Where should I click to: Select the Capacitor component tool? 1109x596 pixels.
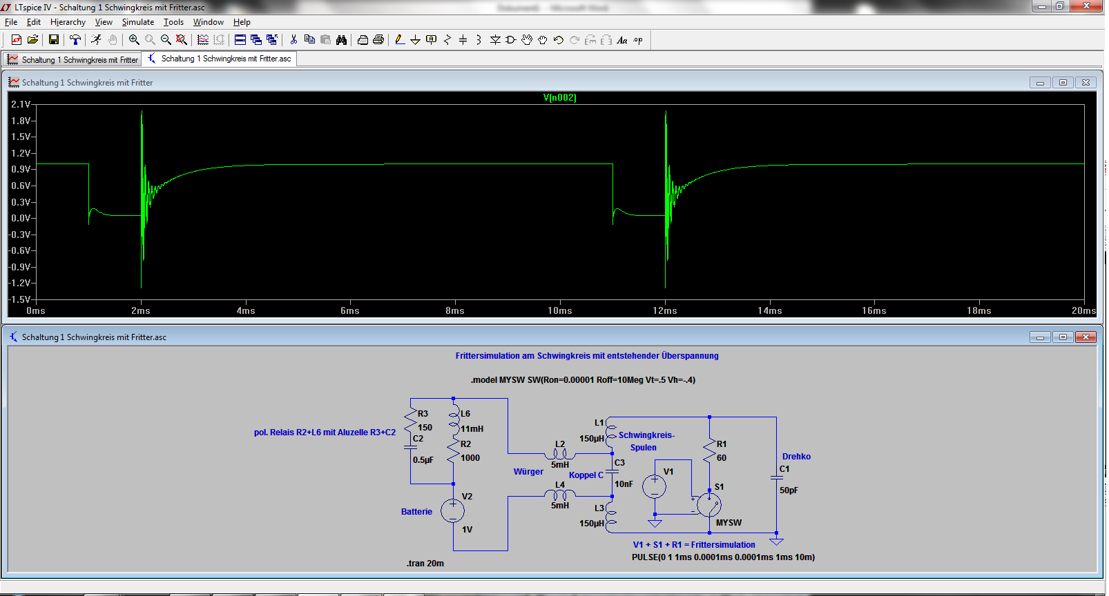pos(463,40)
